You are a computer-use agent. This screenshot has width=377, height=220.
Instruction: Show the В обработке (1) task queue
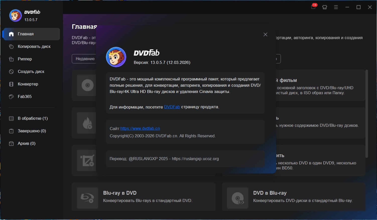(x=31, y=119)
